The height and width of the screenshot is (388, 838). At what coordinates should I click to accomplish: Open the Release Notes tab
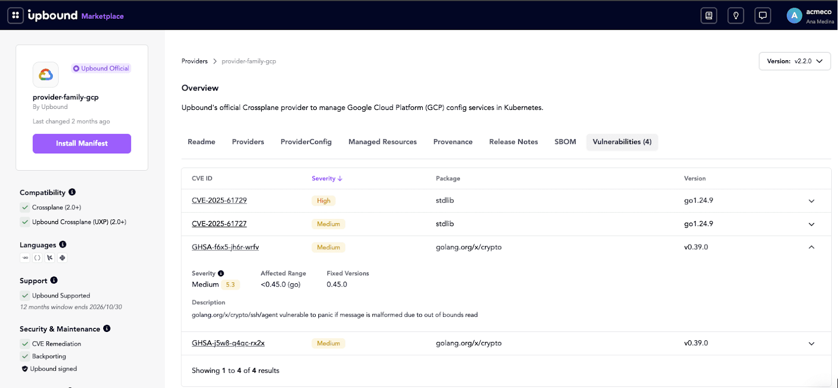(513, 142)
